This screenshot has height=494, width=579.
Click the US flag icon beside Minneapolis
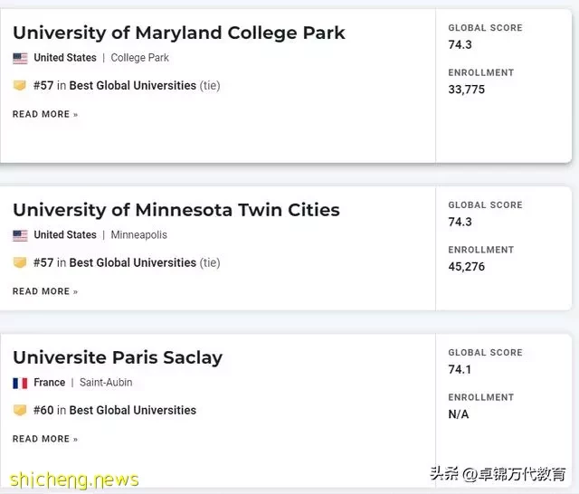pos(20,235)
